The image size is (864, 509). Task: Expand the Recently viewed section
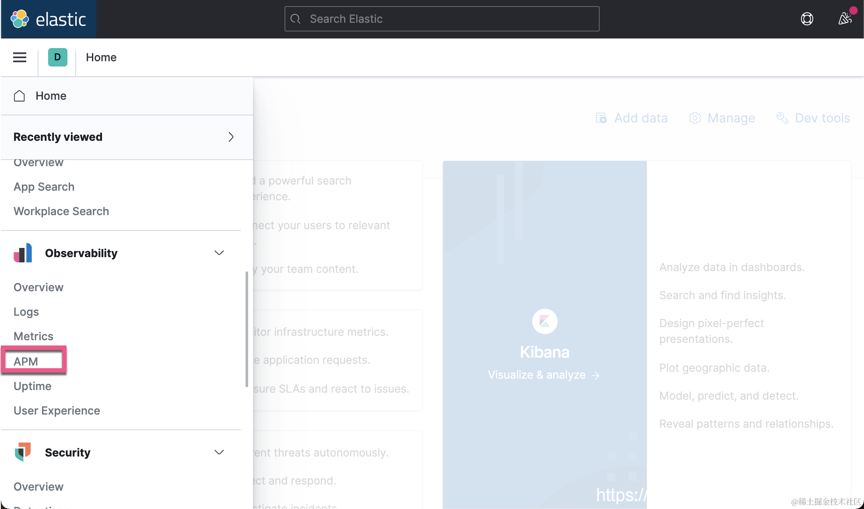231,137
